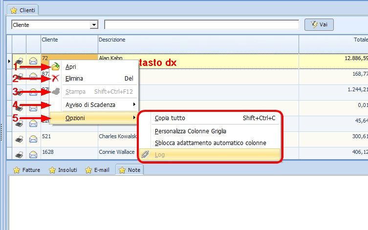Sort by the Totale column header

click(x=333, y=44)
